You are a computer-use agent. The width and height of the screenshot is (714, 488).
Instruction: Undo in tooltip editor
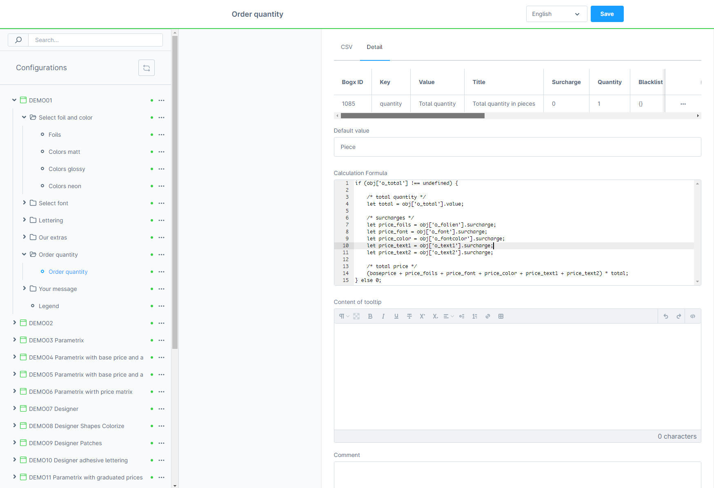click(x=666, y=316)
